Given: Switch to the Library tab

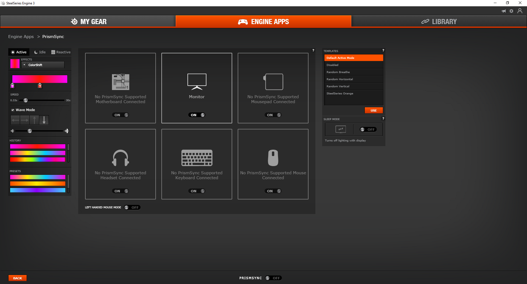Looking at the screenshot, I should 439,21.
